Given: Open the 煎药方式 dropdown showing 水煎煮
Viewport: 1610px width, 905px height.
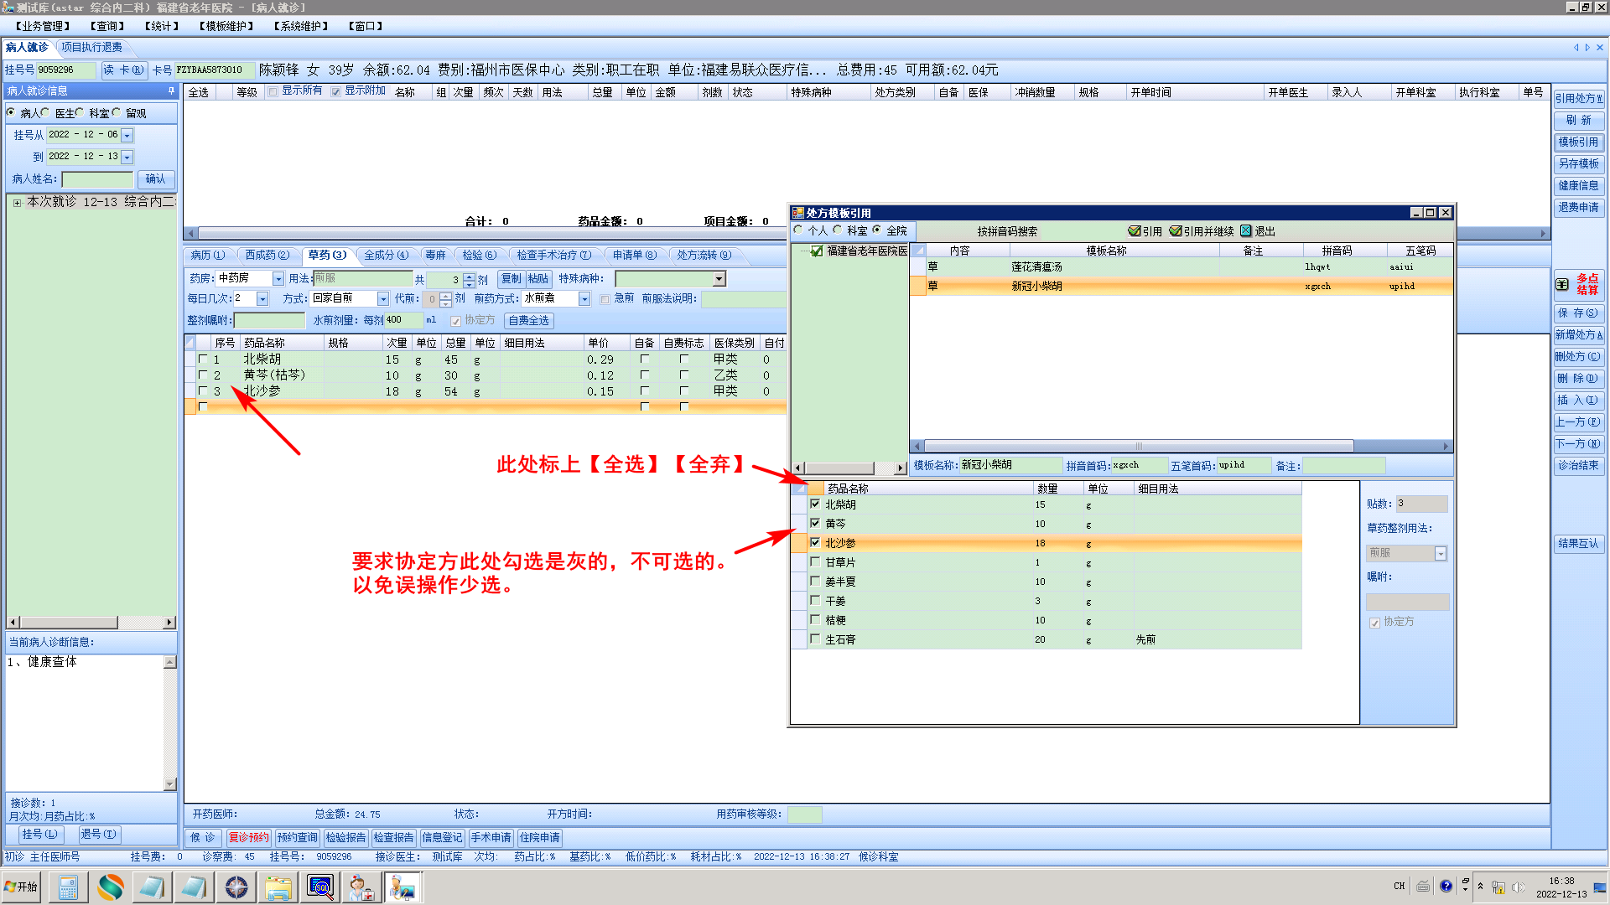Looking at the screenshot, I should coord(584,299).
